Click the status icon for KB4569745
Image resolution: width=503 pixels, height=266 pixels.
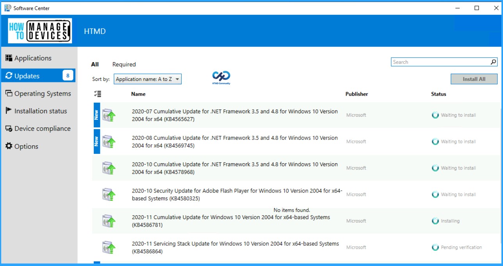(435, 142)
